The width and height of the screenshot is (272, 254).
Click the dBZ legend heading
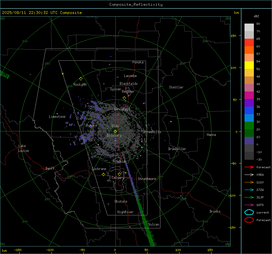click(256, 16)
